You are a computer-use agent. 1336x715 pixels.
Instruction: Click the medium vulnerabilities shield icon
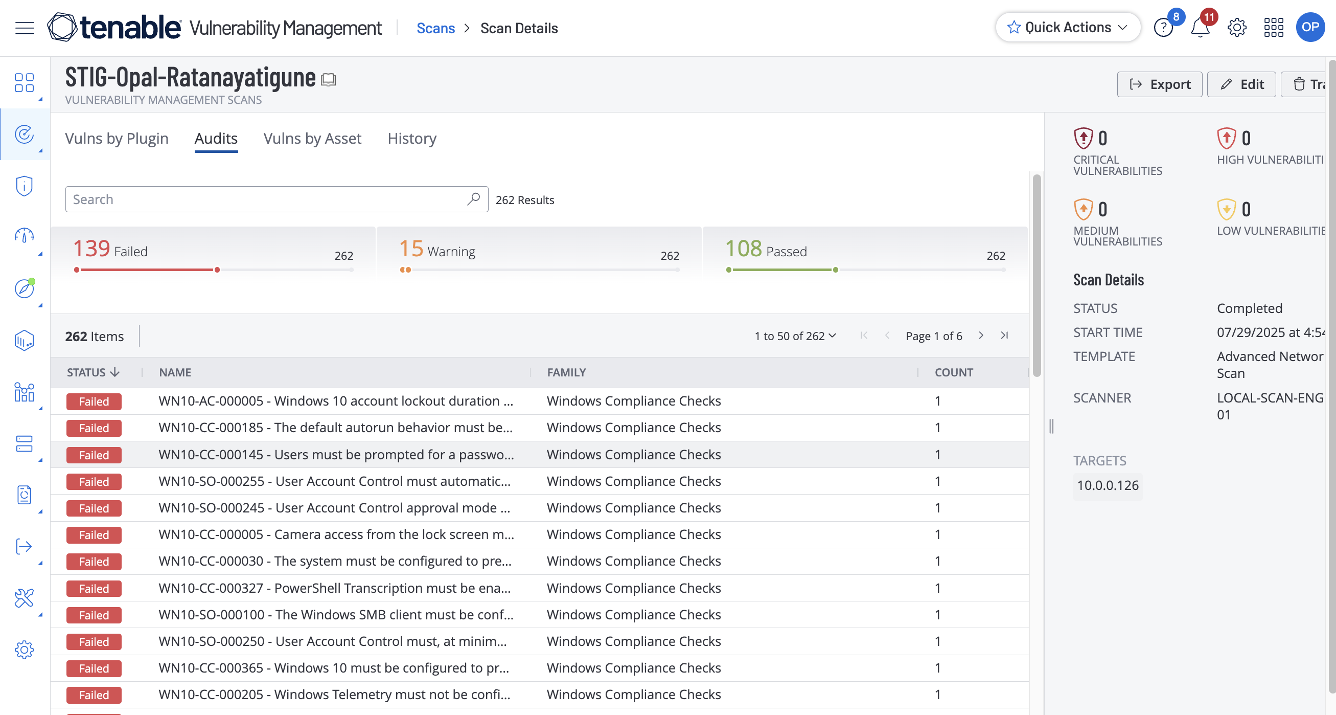tap(1083, 210)
